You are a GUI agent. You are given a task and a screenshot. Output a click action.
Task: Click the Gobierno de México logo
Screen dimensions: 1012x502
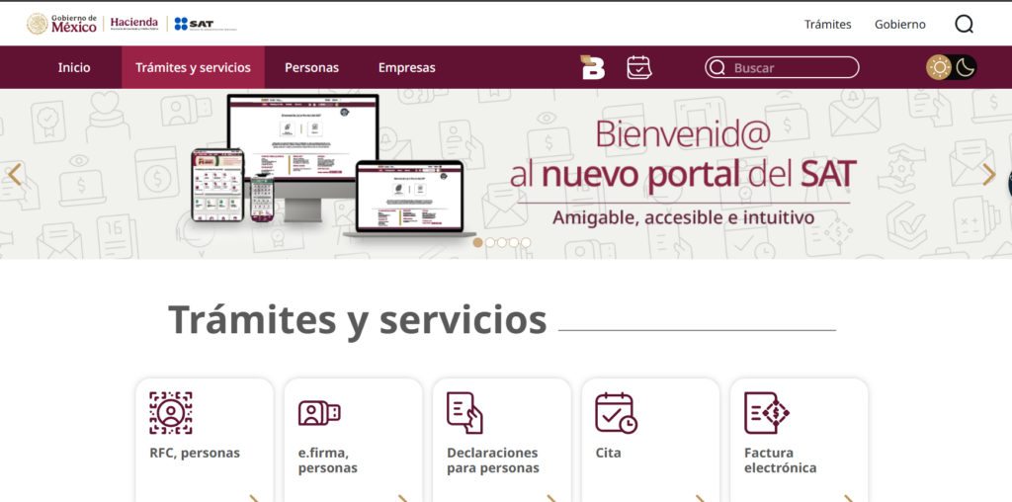(x=62, y=24)
